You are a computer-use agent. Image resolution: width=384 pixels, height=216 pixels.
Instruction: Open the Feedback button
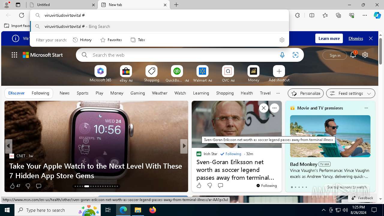tap(362, 198)
